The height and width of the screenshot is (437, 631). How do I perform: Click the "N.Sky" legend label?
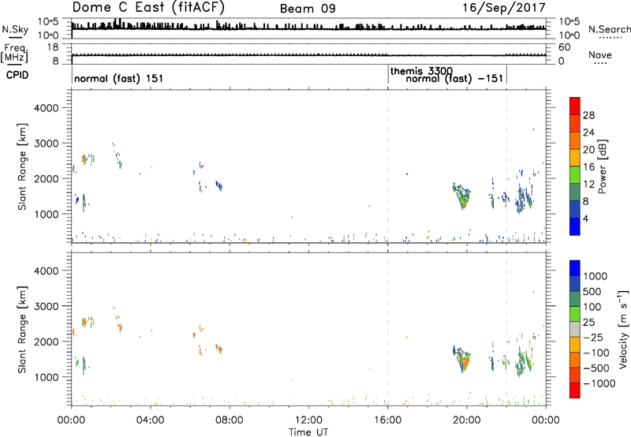[x=15, y=29]
